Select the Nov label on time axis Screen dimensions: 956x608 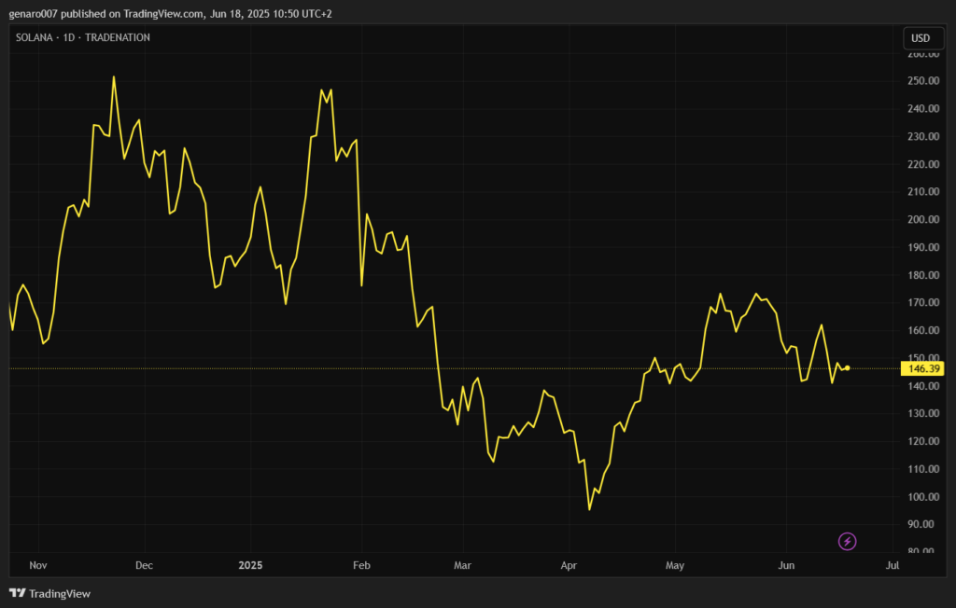38,565
